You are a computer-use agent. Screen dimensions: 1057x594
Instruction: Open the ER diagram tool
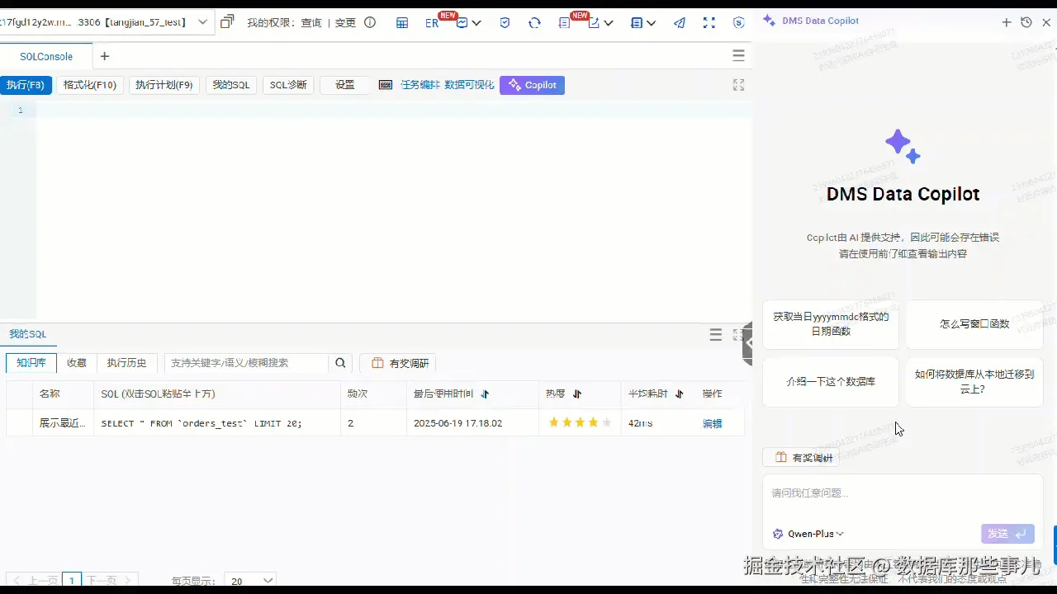(x=432, y=23)
